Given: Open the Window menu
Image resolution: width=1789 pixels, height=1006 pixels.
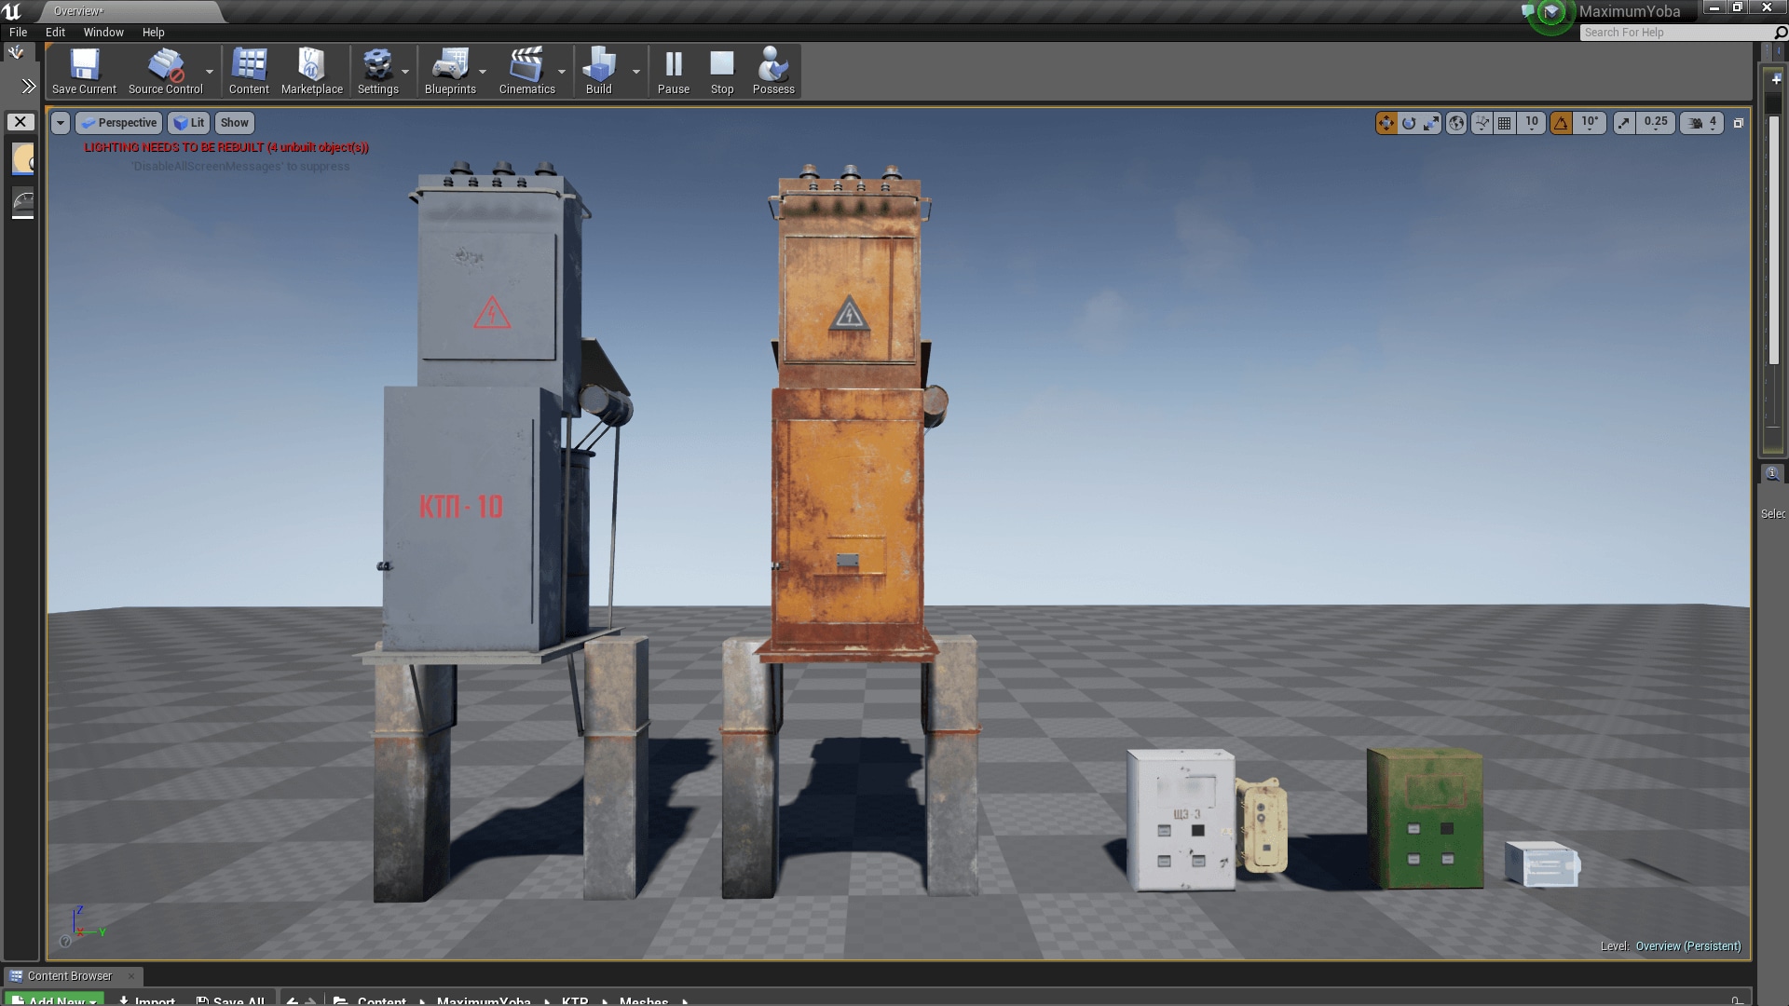Looking at the screenshot, I should click(x=103, y=32).
